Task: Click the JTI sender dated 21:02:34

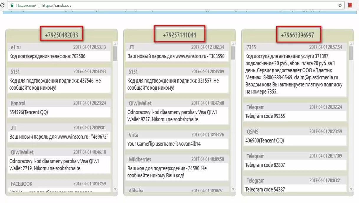Action: (132, 47)
